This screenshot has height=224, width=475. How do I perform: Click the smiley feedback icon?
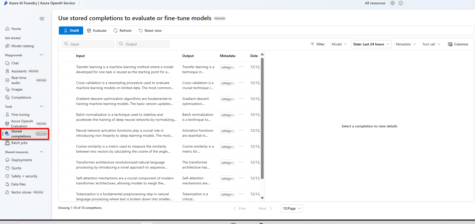coord(401,3)
